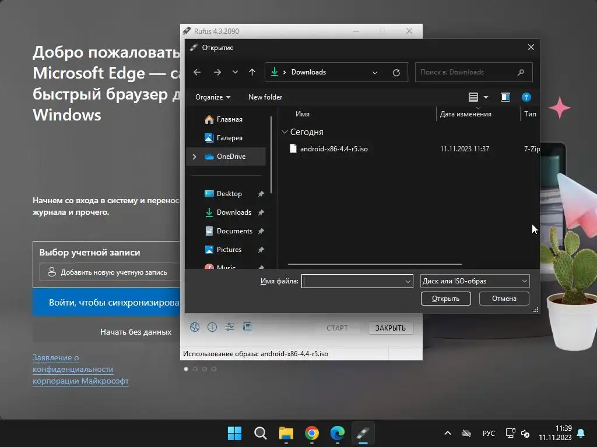The width and height of the screenshot is (597, 447).
Task: Click the pin icon beside Desktop
Action: [261, 194]
